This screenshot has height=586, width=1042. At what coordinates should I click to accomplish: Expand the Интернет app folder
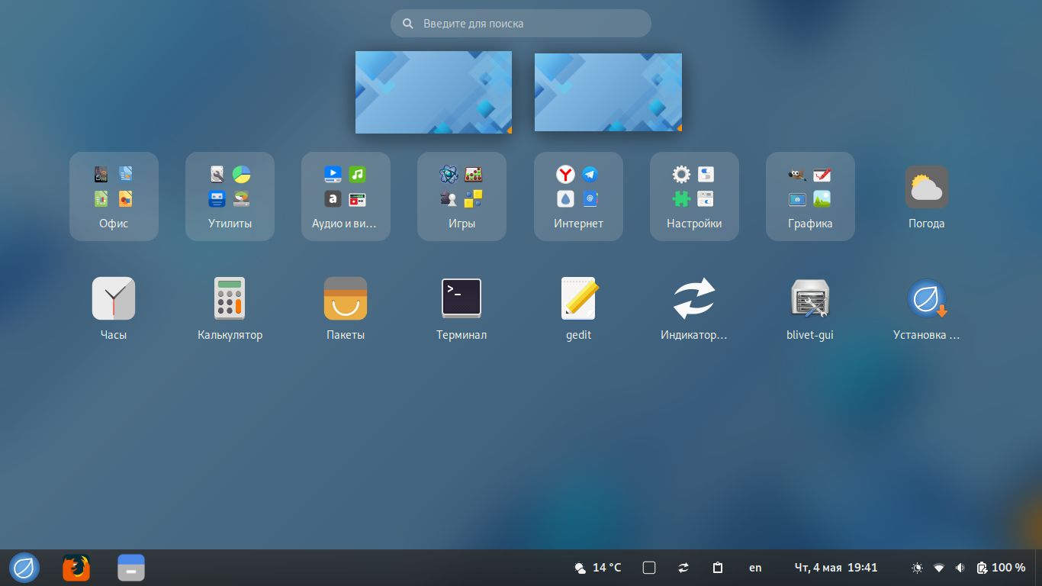[x=578, y=196]
